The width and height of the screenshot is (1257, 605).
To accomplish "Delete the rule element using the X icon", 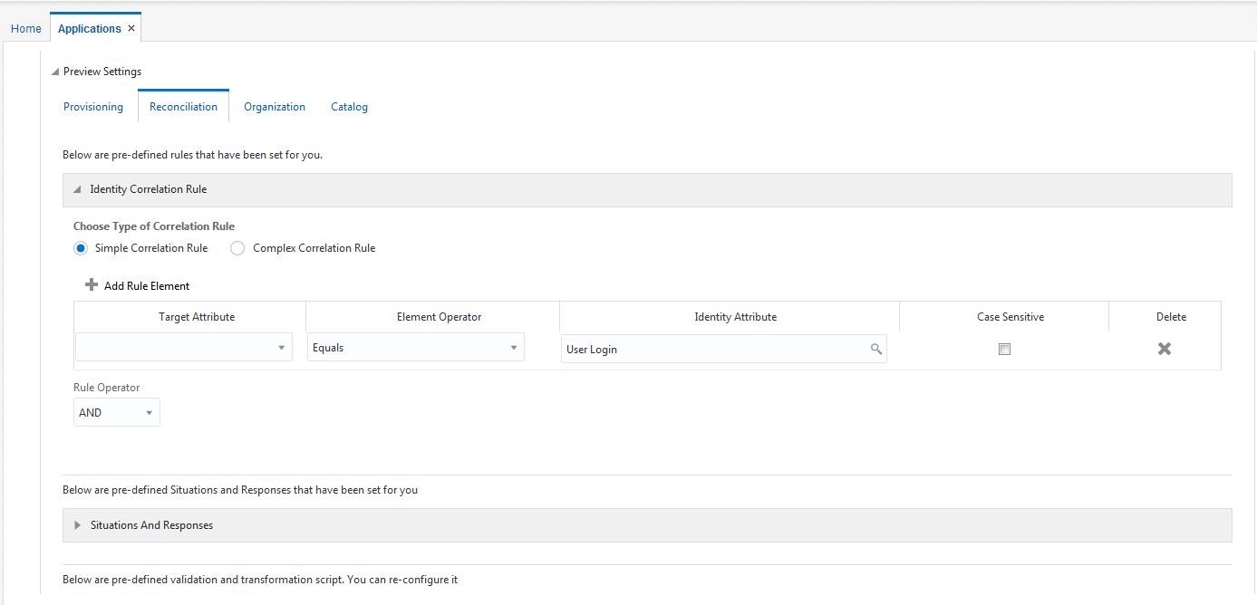I will (1165, 348).
